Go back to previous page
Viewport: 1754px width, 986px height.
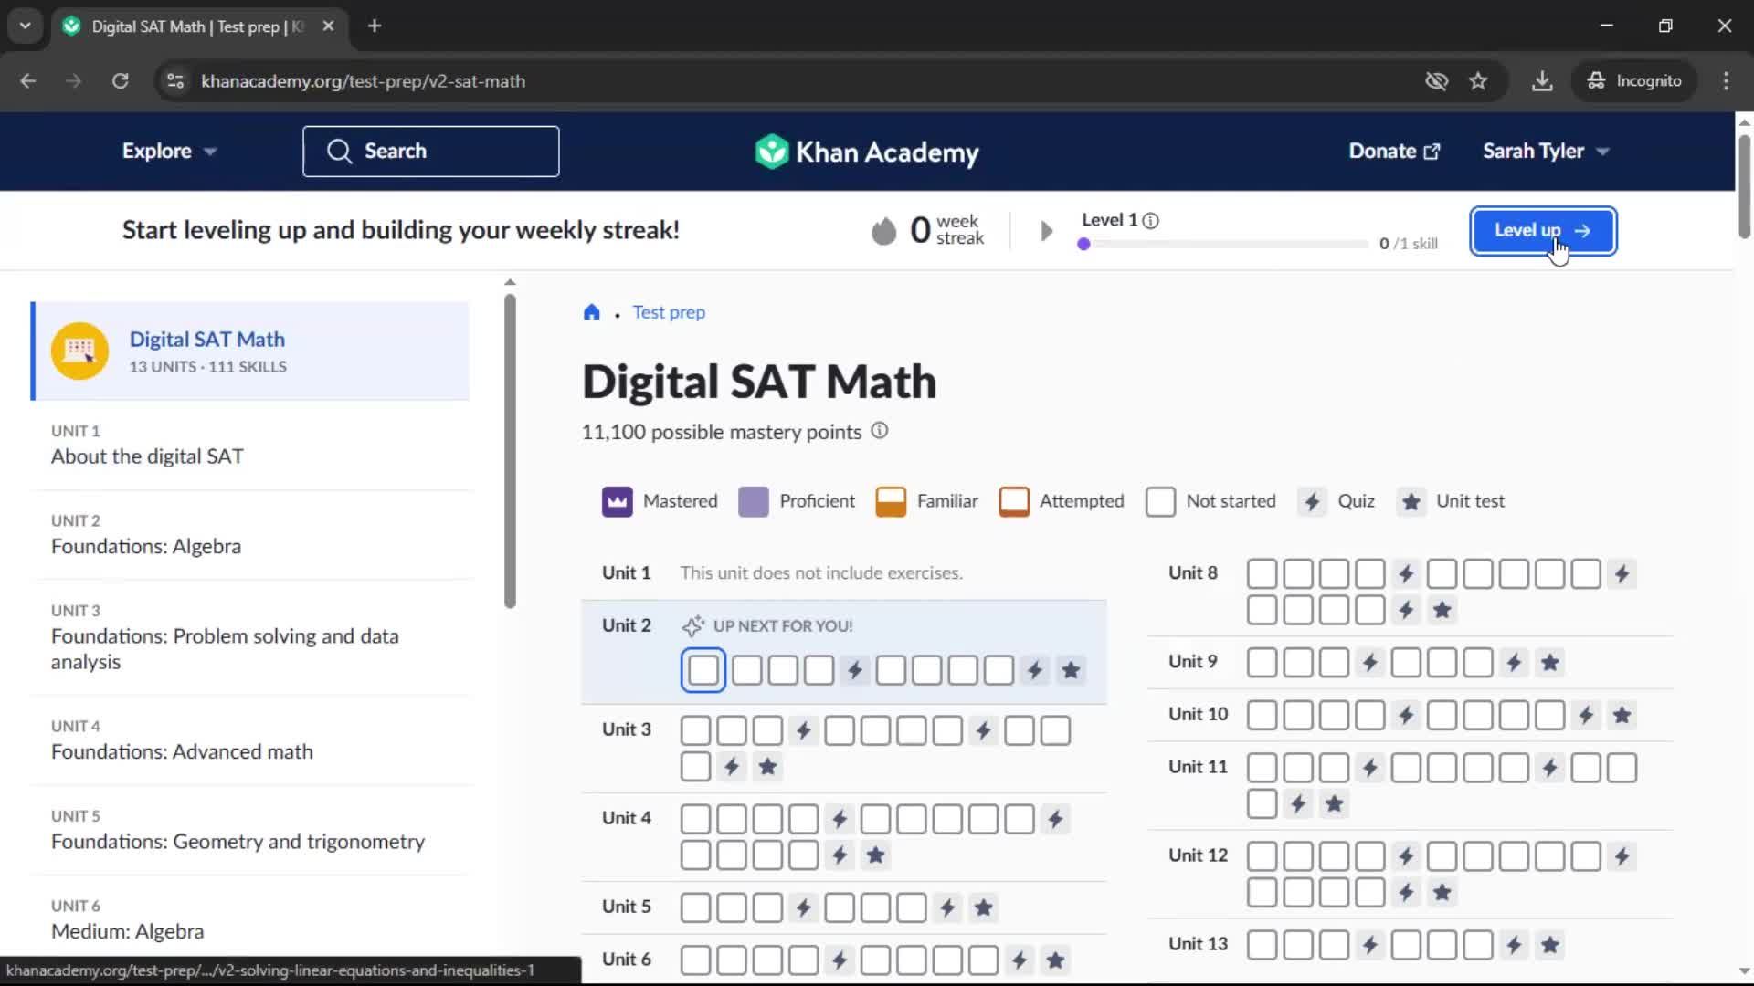tap(28, 81)
